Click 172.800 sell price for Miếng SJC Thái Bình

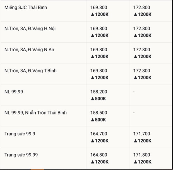pyautogui.click(x=141, y=8)
